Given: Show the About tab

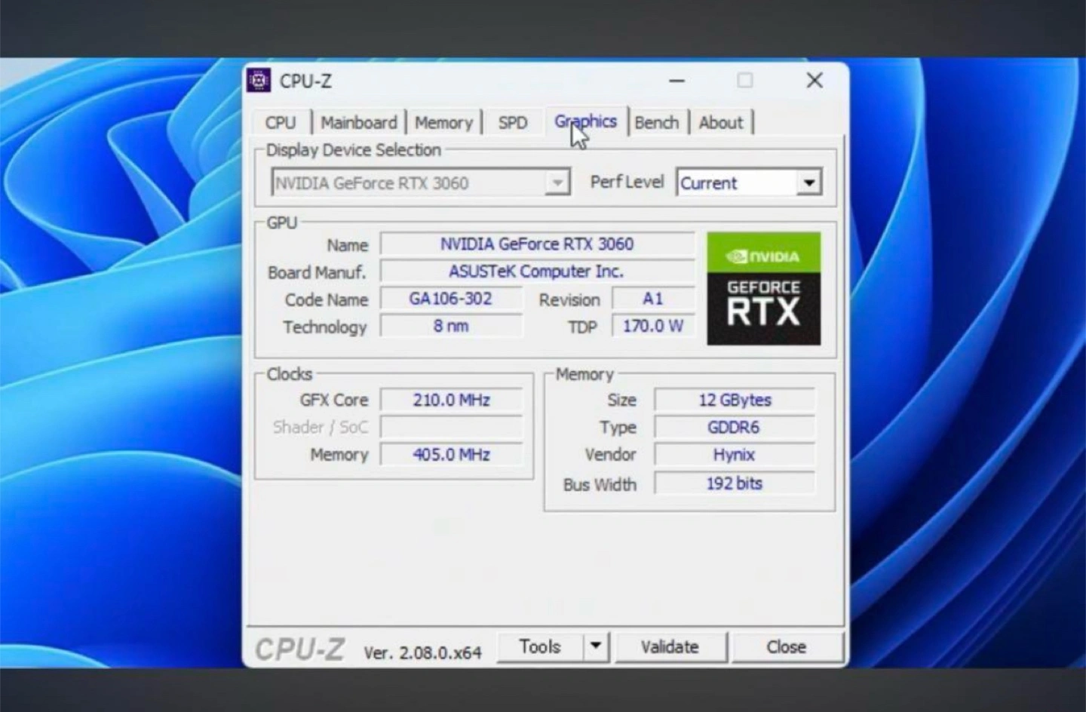Looking at the screenshot, I should click(x=720, y=122).
